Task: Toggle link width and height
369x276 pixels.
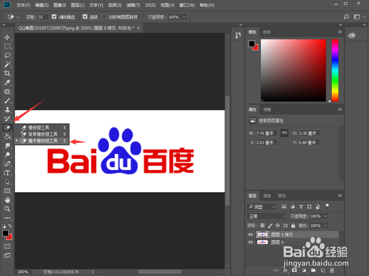Action: tap(284, 133)
